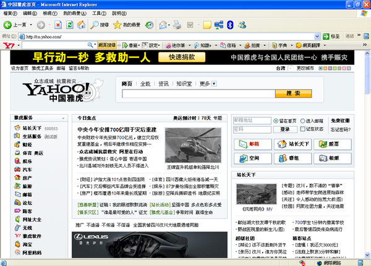Click the 股票 stock shortcut button
The image size is (371, 266).
click(333, 144)
